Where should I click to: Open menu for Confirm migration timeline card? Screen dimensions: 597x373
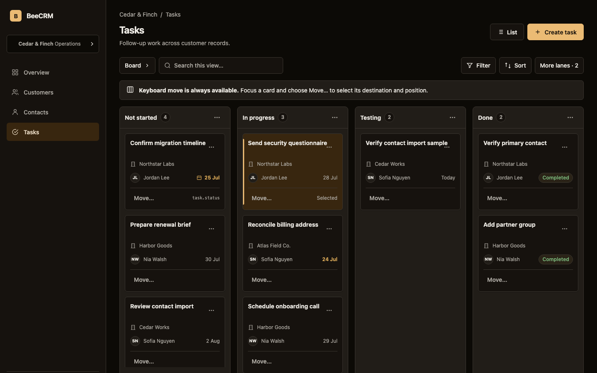click(x=211, y=147)
